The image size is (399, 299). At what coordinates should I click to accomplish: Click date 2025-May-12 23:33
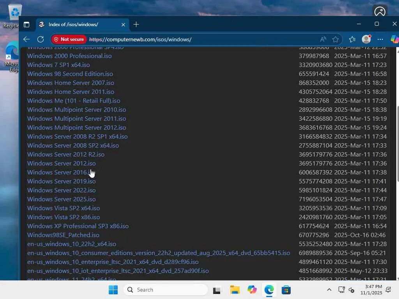click(x=361, y=271)
